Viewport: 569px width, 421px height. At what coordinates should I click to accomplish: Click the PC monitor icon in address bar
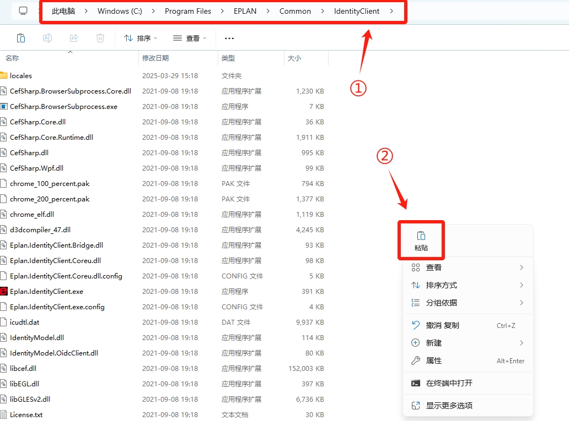click(x=23, y=11)
